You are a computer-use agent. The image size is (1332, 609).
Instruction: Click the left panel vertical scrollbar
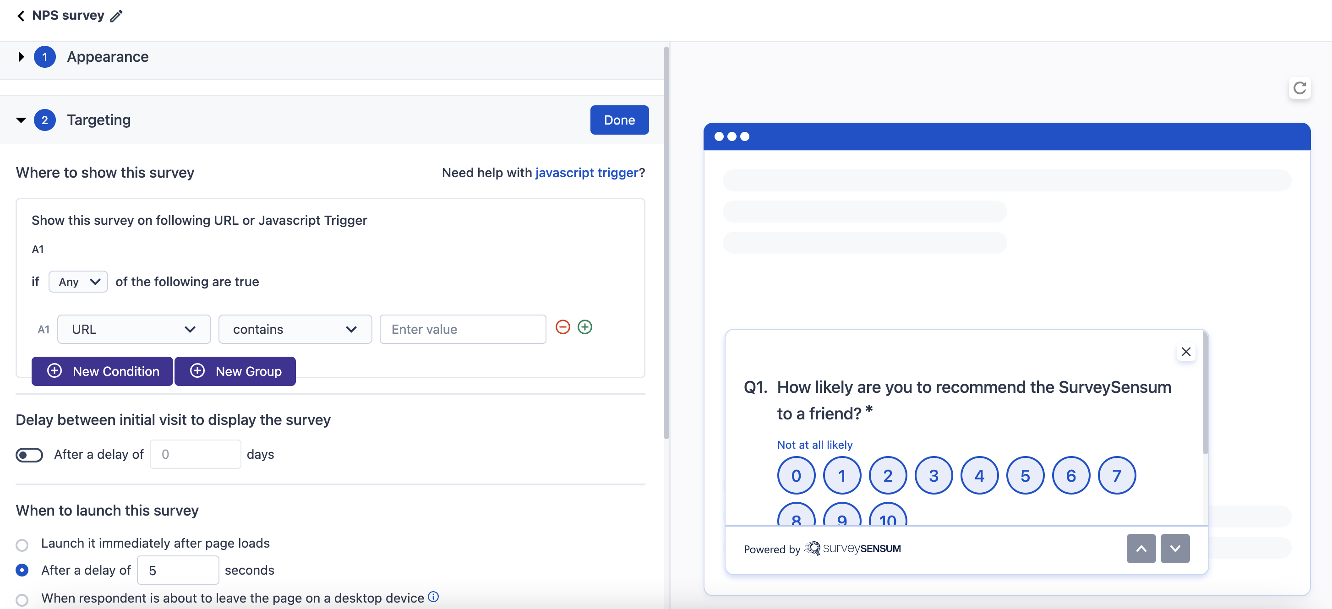(x=666, y=243)
